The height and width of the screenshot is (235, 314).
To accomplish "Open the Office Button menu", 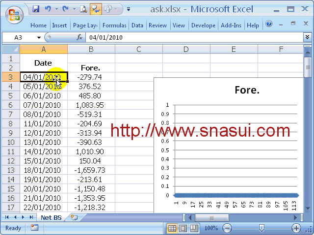I will 15,14.
